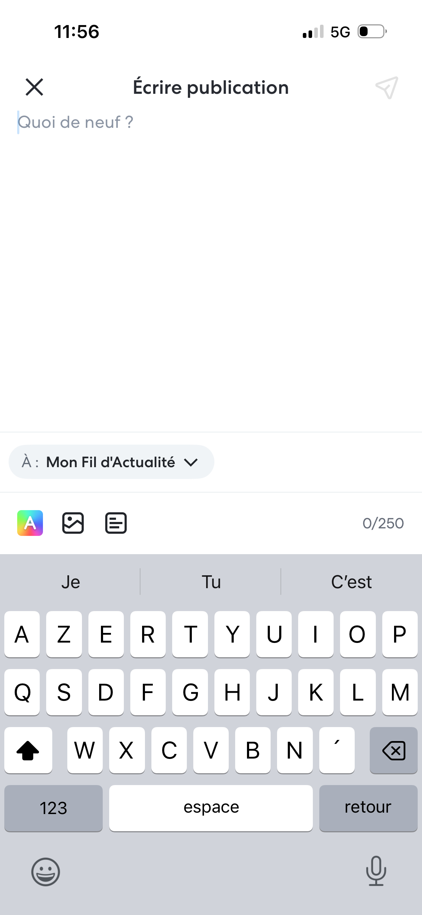This screenshot has width=422, height=915.
Task: Toggle the shift key on keyboard
Action: [28, 750]
